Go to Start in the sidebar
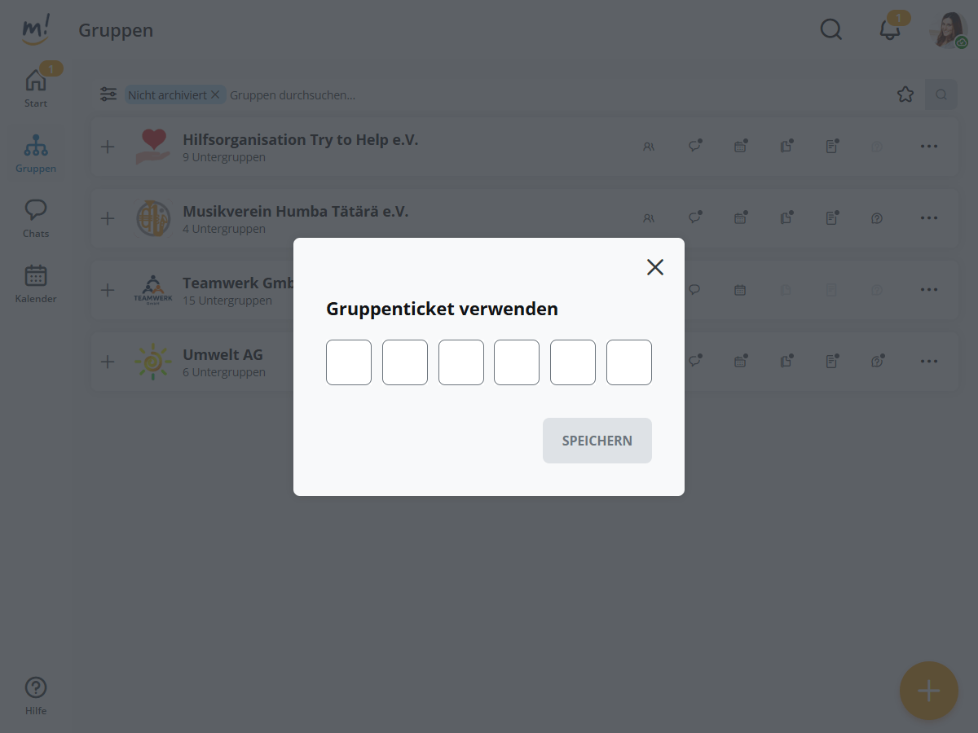The width and height of the screenshot is (978, 733). 36,86
